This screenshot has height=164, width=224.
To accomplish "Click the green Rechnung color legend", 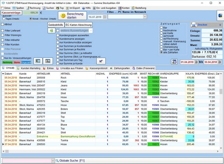I will (x=7, y=62).
